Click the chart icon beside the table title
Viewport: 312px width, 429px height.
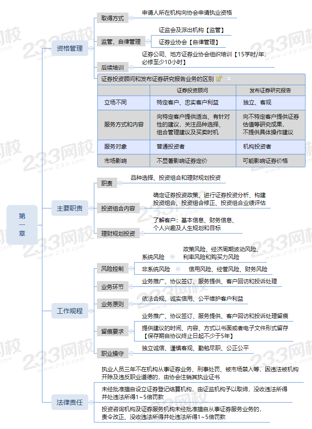point(219,79)
